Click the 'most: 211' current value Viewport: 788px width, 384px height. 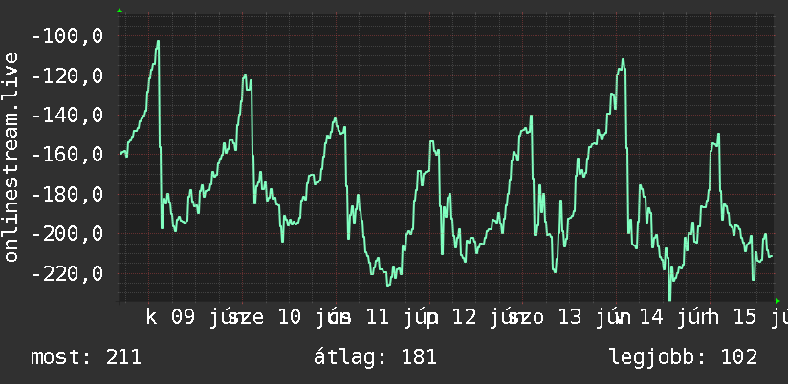coord(86,357)
